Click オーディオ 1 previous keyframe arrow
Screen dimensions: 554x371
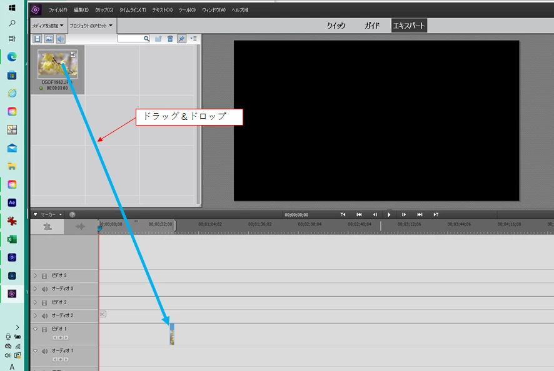(x=55, y=360)
